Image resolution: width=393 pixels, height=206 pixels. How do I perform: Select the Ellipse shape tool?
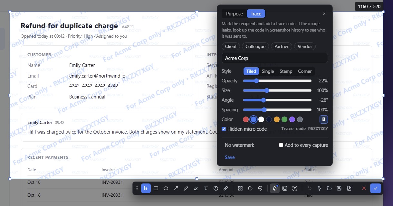click(x=166, y=188)
